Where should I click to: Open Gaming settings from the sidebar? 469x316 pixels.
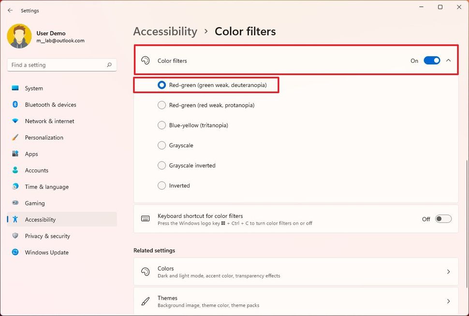click(34, 203)
